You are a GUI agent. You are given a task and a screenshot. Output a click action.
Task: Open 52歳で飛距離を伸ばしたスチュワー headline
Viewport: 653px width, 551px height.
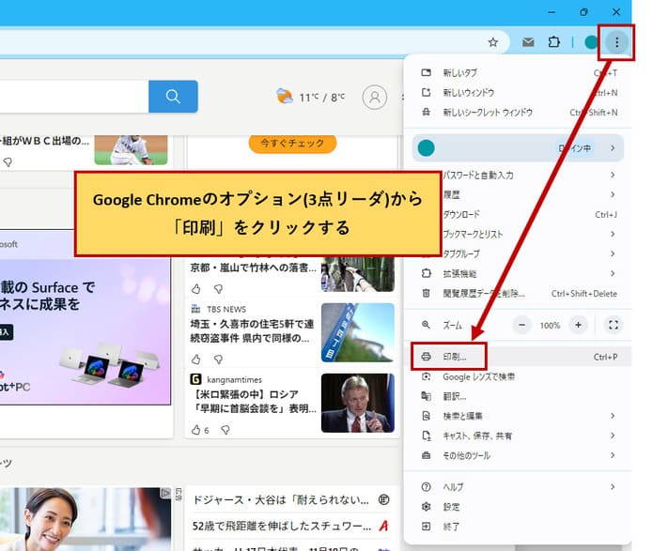pyautogui.click(x=282, y=526)
